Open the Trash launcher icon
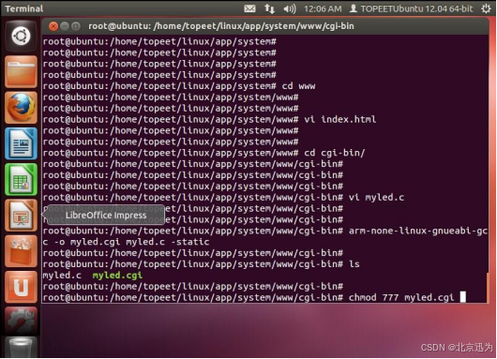Image resolution: width=497 pixels, height=359 pixels. click(x=21, y=348)
